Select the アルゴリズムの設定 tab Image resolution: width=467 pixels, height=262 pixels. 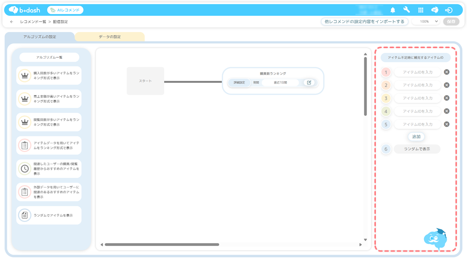[x=39, y=37]
